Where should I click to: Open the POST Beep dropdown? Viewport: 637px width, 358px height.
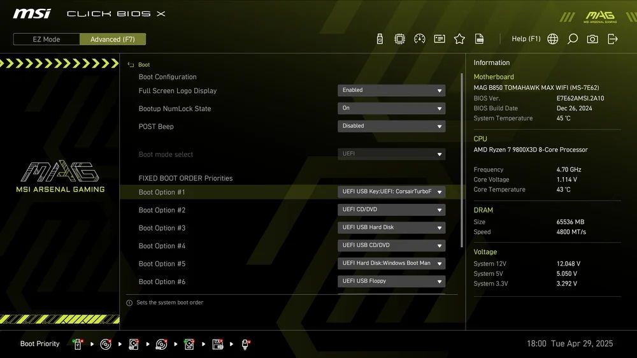391,126
